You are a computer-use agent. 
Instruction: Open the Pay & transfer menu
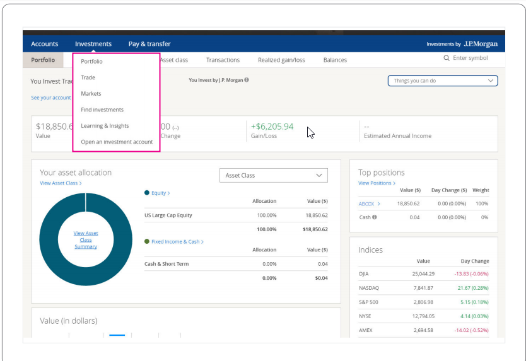[x=149, y=44]
